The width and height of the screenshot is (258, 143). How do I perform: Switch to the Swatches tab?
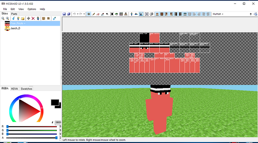tap(26, 89)
